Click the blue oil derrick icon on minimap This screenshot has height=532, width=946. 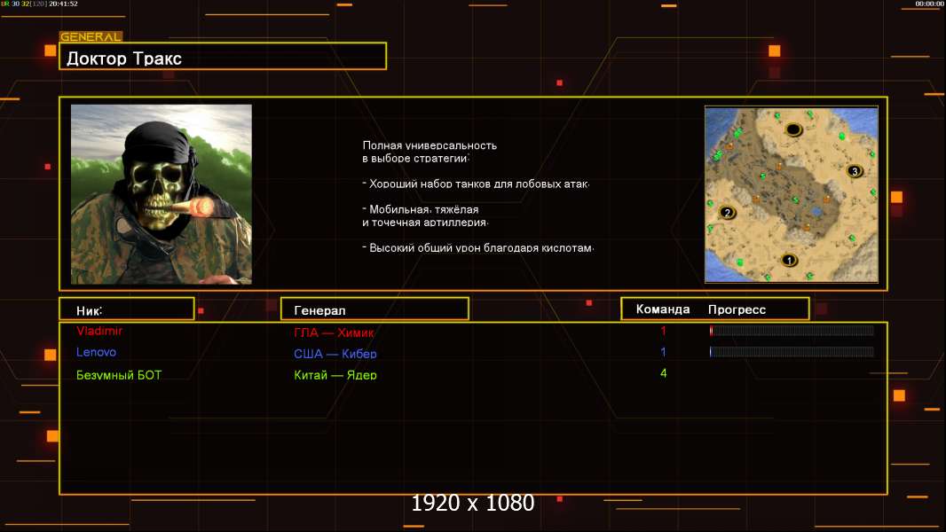(816, 212)
